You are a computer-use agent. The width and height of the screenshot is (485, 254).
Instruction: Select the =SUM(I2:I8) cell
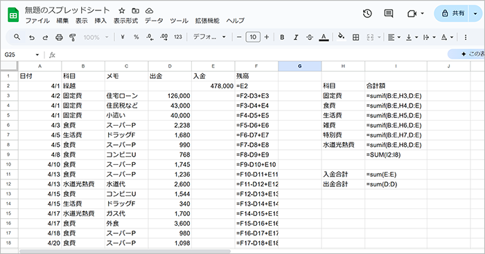pos(396,155)
